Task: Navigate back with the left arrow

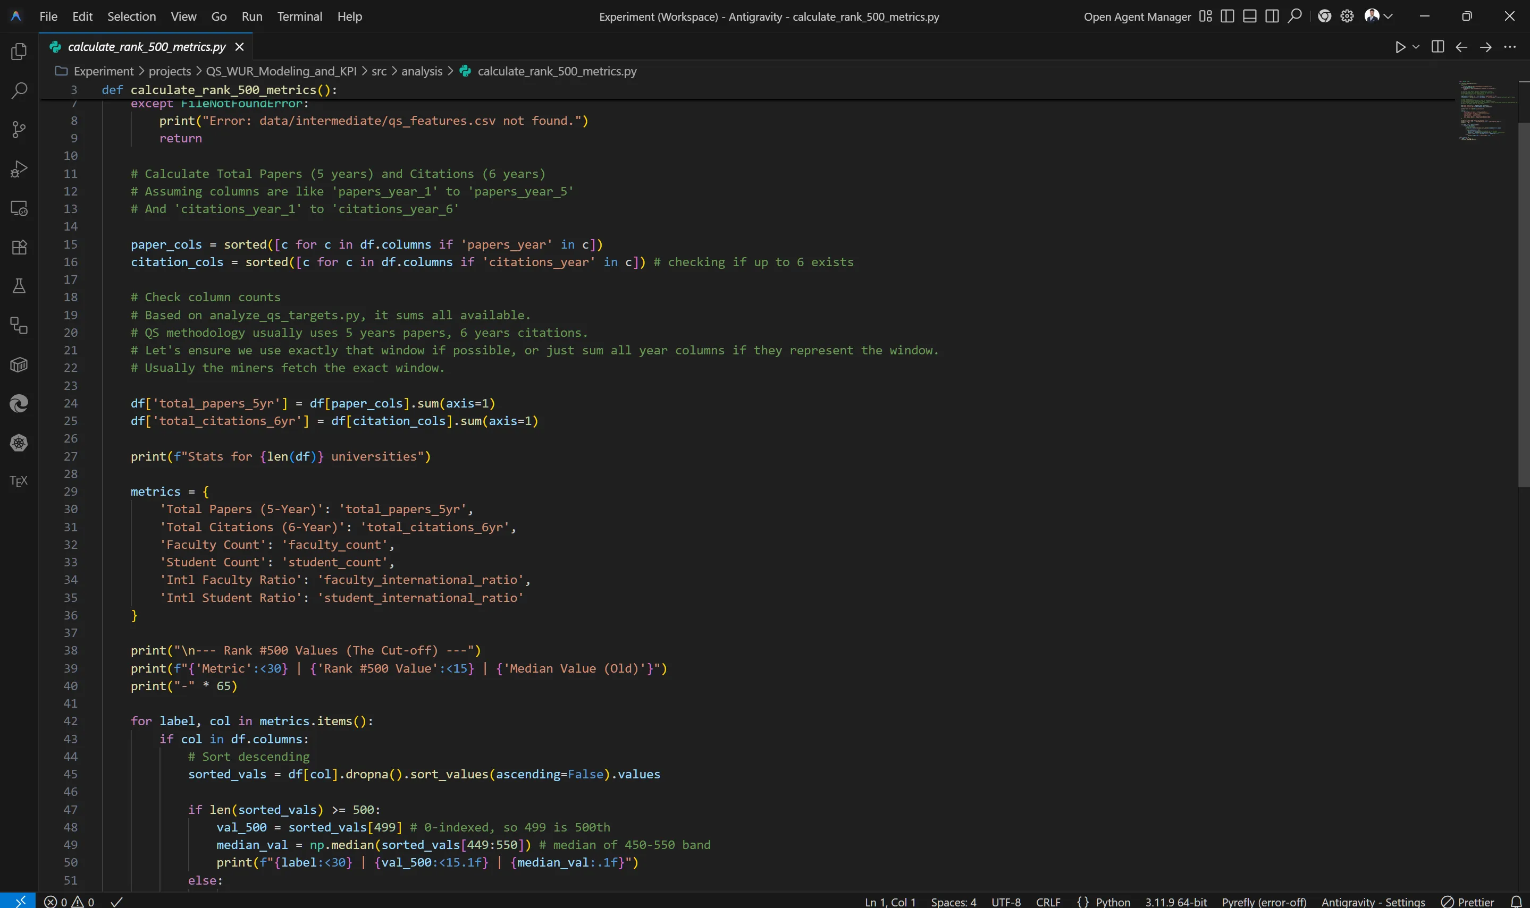Action: [1461, 47]
